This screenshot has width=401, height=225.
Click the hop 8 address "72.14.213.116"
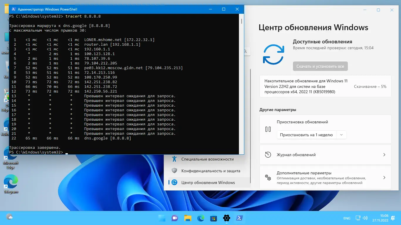tap(100, 73)
